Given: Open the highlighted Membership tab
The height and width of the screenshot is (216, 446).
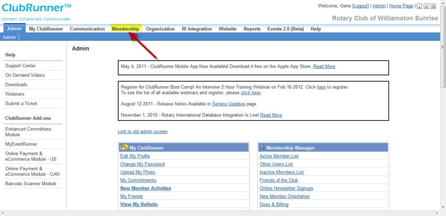Looking at the screenshot, I should click(x=125, y=29).
